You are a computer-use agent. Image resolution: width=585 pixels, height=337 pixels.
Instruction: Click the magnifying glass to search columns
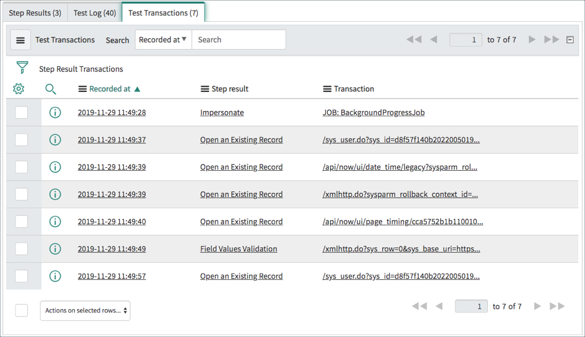click(x=50, y=89)
